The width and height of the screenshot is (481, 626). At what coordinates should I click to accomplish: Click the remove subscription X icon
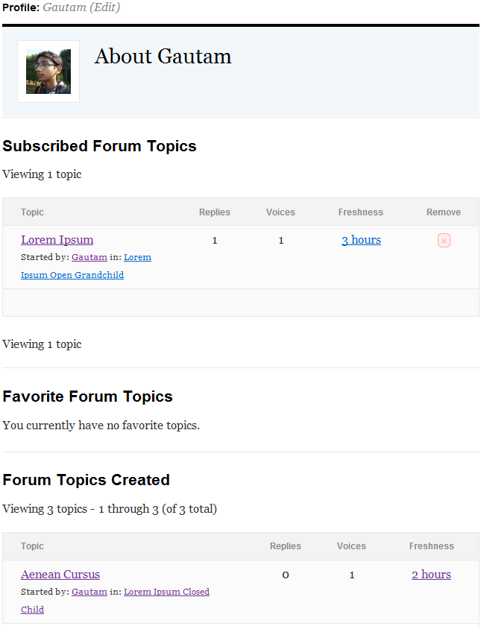coord(444,241)
